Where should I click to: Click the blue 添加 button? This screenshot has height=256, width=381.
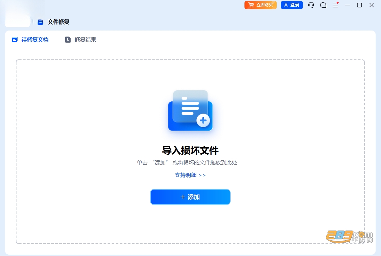tap(190, 197)
